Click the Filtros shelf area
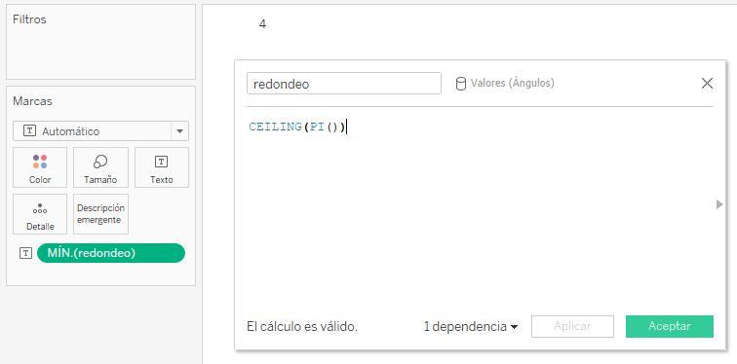 pos(100,42)
